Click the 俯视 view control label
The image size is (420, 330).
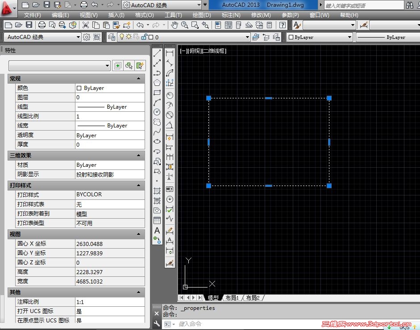195,51
